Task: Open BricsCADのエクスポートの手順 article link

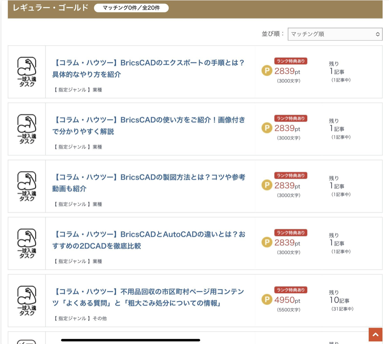Action: point(148,68)
